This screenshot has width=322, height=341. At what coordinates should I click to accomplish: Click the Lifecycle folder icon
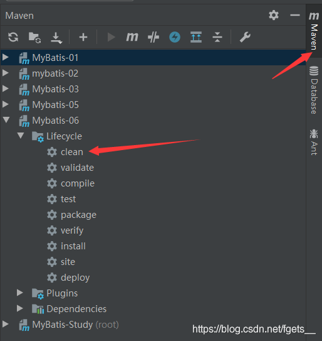[x=38, y=137]
